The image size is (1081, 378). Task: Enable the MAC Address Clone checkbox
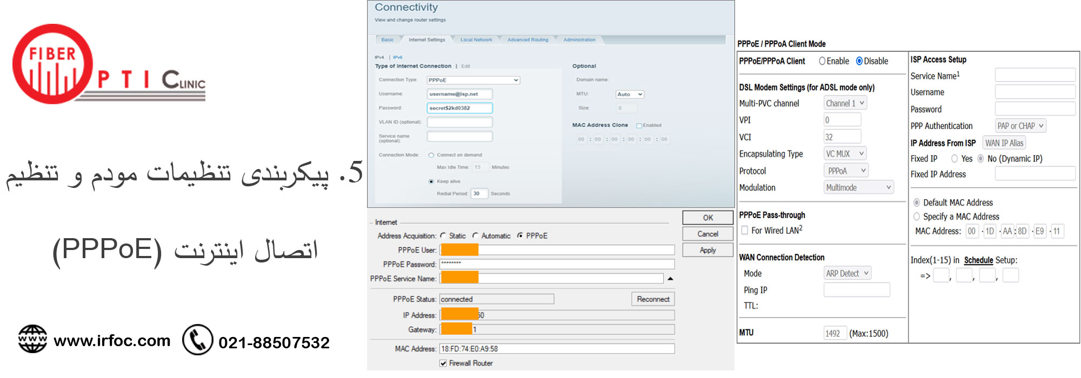639,125
